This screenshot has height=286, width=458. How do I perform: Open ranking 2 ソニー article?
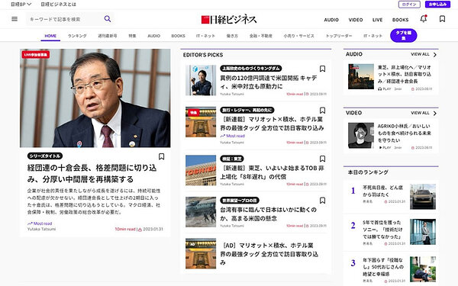382,230
